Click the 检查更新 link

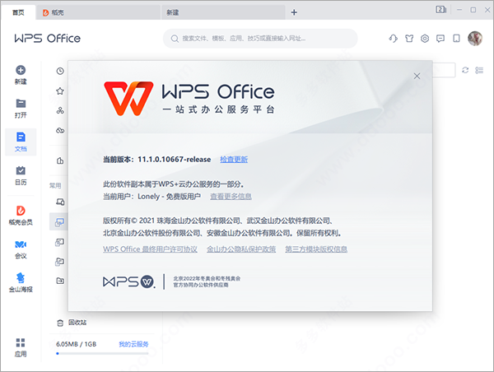234,160
